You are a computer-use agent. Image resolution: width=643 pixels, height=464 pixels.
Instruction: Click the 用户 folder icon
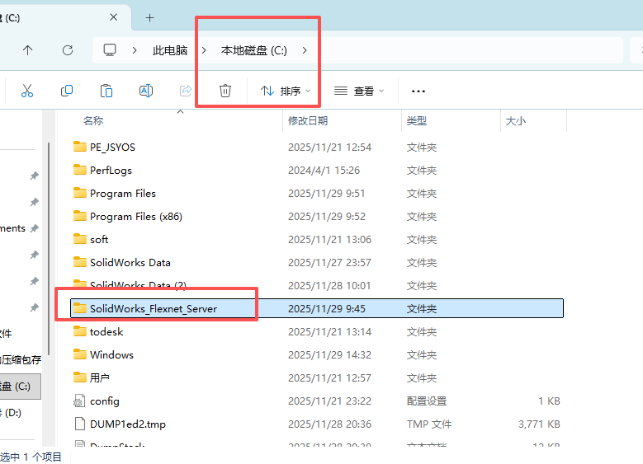[80, 377]
